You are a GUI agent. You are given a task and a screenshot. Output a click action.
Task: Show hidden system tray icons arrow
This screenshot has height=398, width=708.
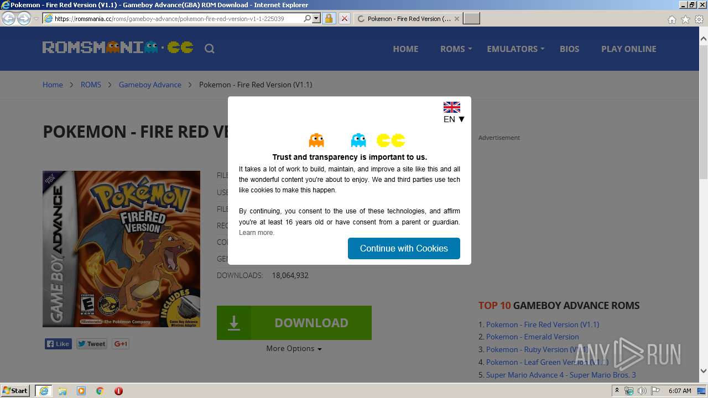(x=617, y=390)
